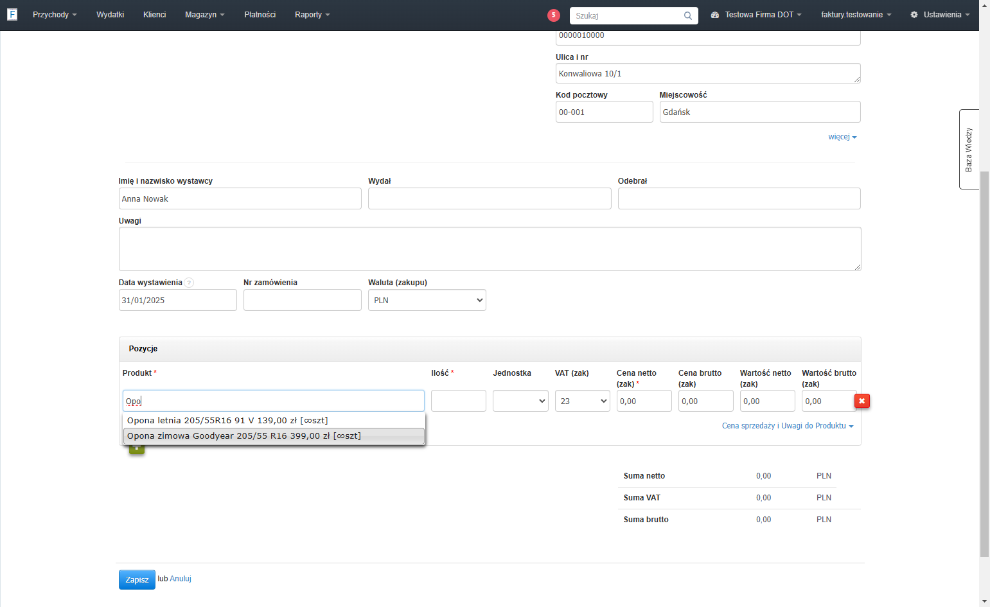The width and height of the screenshot is (990, 607).
Task: Expand the więcej address details link
Action: tap(842, 137)
